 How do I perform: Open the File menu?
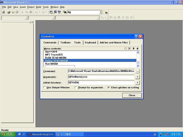point(4,7)
